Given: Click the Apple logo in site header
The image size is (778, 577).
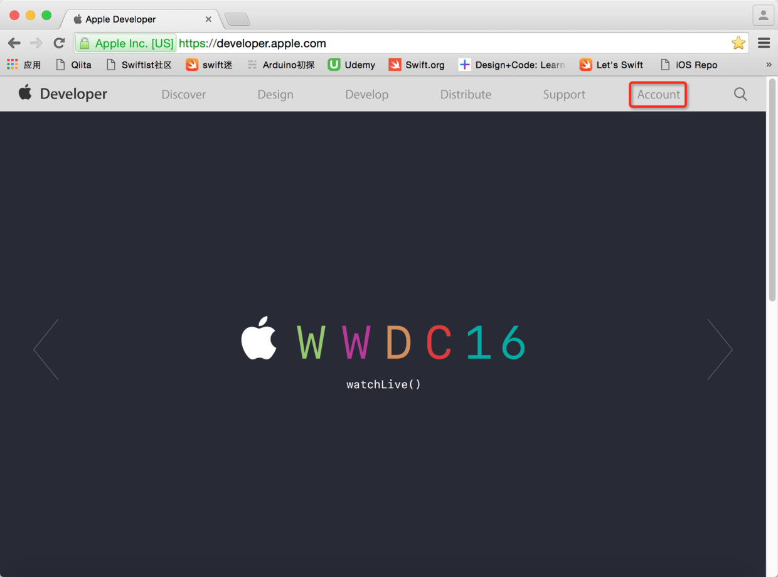Looking at the screenshot, I should click(25, 93).
